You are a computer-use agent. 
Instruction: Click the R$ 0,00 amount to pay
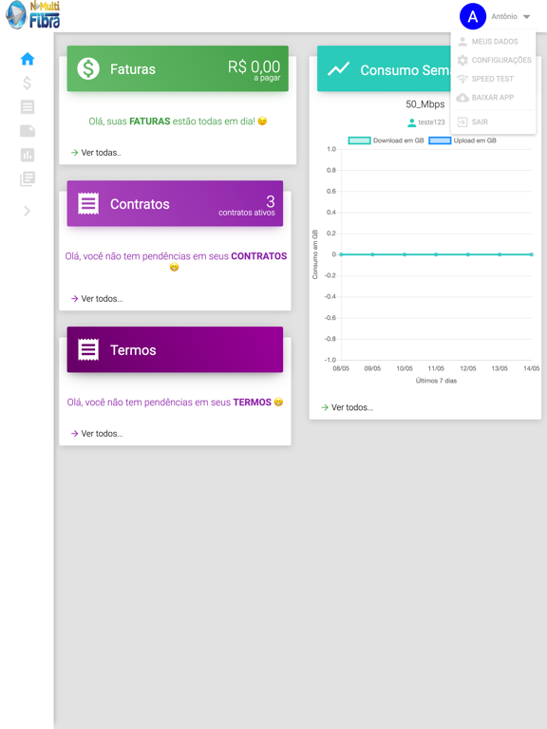pos(254,69)
